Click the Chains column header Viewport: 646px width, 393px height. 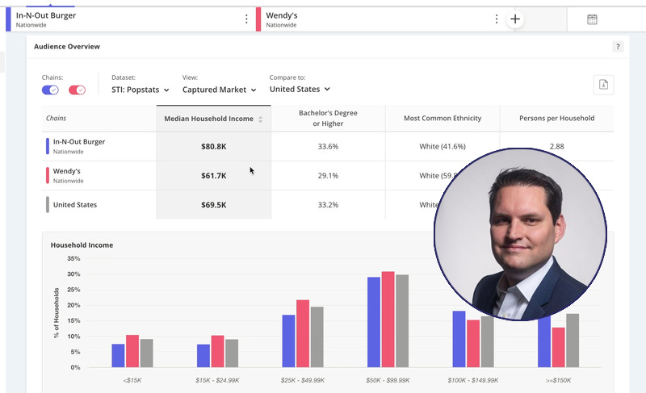click(56, 118)
